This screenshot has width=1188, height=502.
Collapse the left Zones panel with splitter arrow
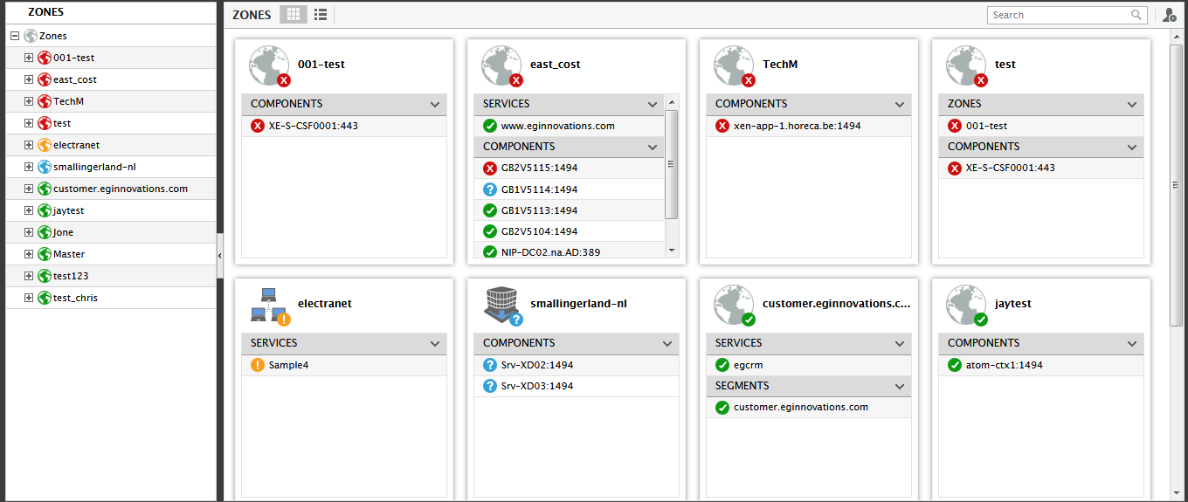click(x=220, y=254)
